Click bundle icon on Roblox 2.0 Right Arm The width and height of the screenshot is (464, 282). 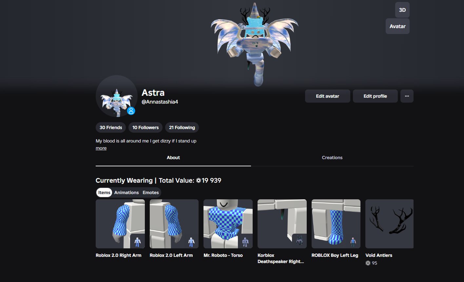(x=137, y=242)
